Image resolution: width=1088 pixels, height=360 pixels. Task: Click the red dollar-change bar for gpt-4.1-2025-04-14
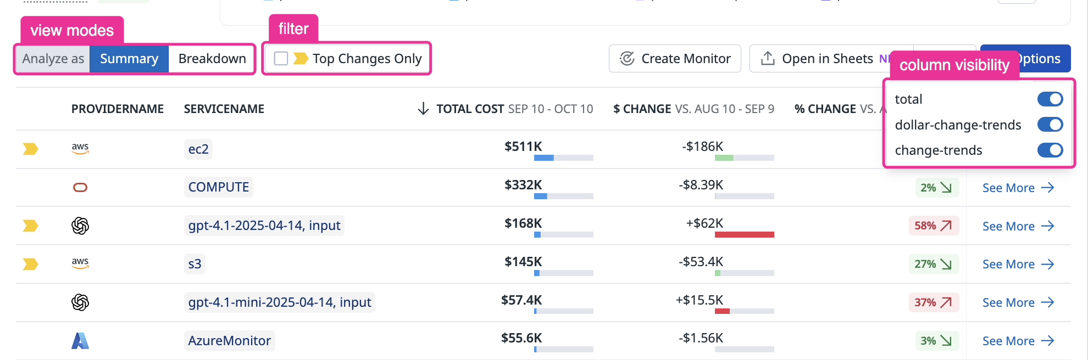coord(744,235)
